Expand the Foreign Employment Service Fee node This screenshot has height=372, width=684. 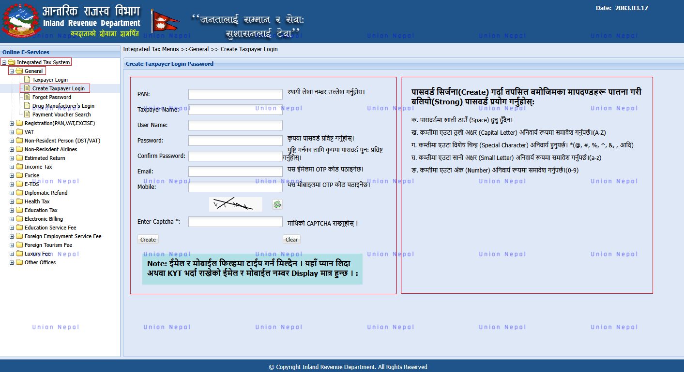[x=12, y=236]
